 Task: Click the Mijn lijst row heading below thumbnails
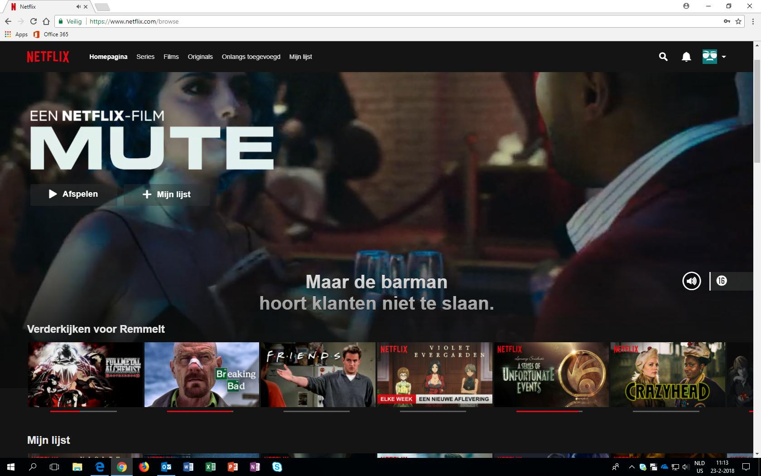tap(48, 440)
